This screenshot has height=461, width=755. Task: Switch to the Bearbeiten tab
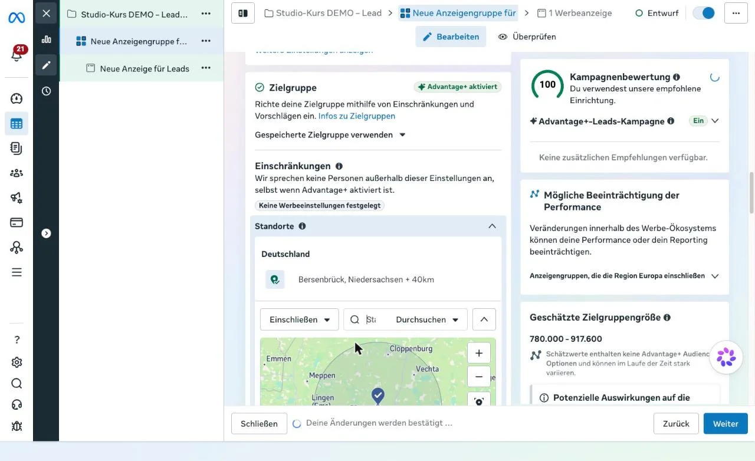(451, 37)
